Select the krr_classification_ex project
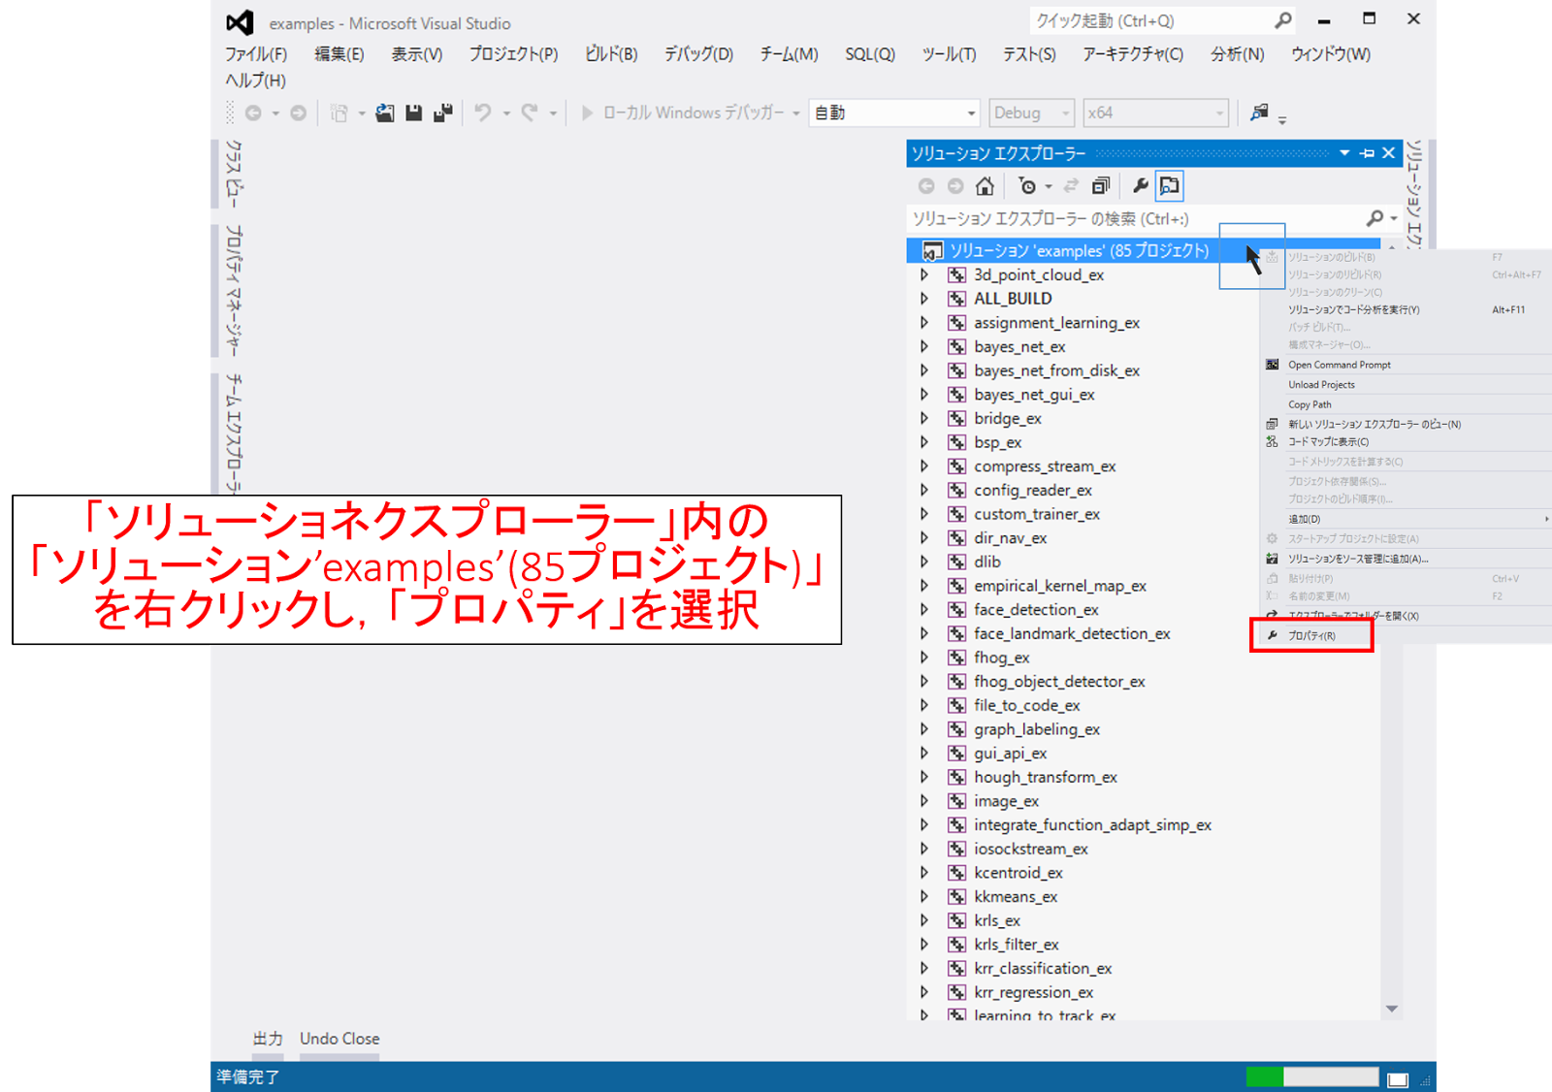 coord(1043,968)
